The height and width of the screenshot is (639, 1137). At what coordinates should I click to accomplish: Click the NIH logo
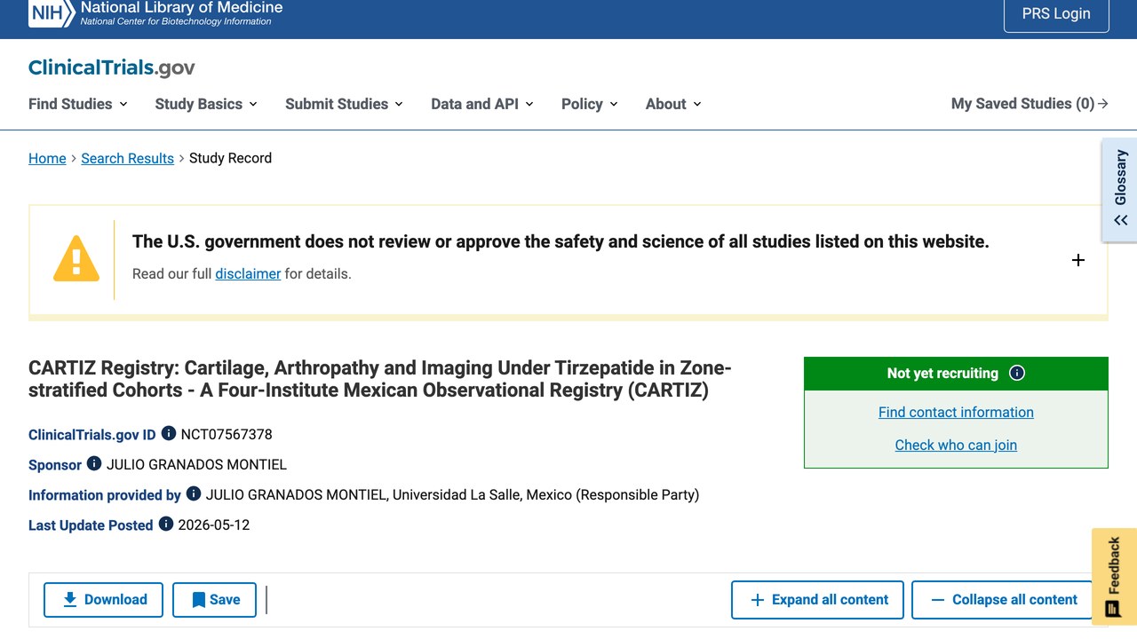point(52,12)
